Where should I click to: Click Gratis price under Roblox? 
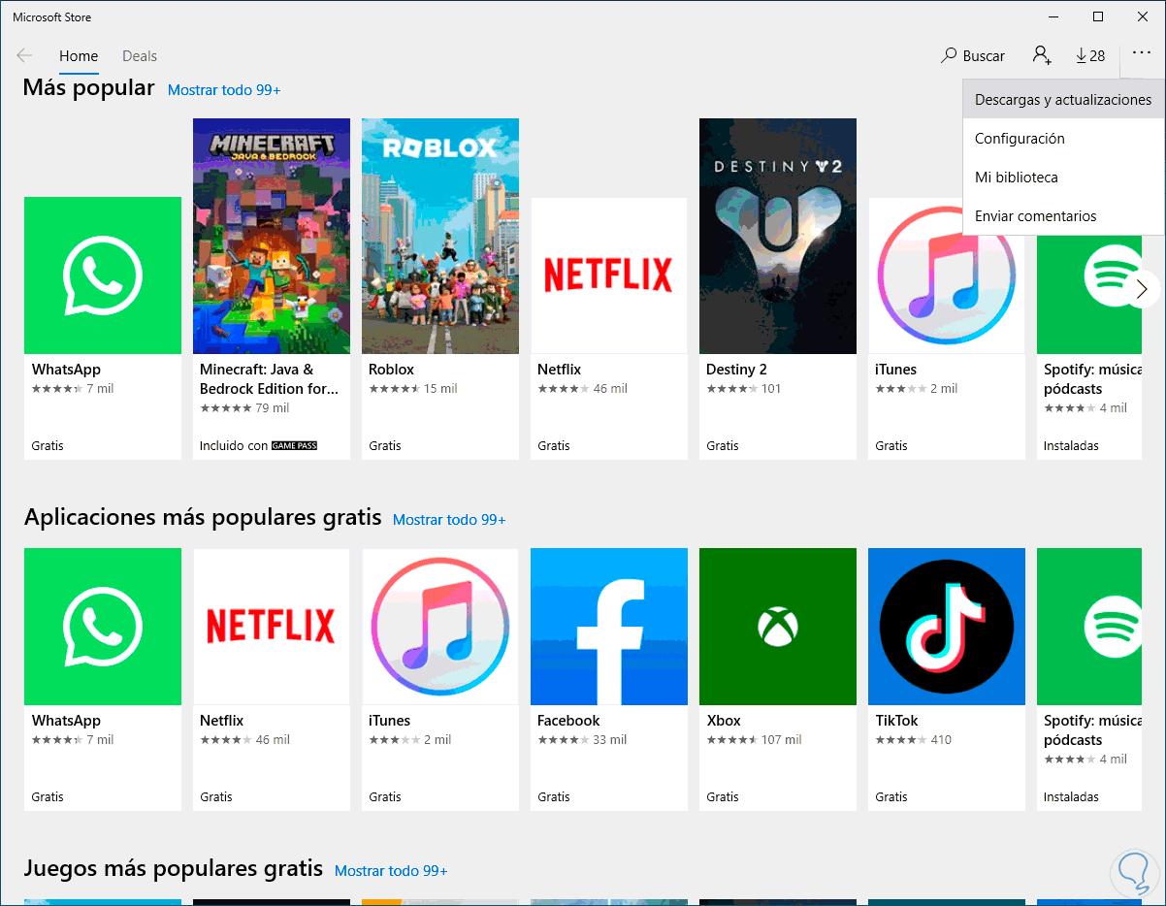[x=385, y=446]
